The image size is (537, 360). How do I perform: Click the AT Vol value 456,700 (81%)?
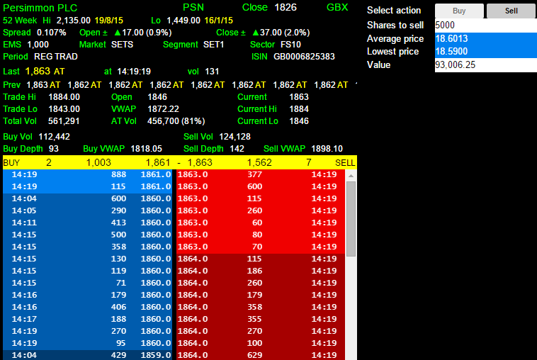click(x=176, y=121)
